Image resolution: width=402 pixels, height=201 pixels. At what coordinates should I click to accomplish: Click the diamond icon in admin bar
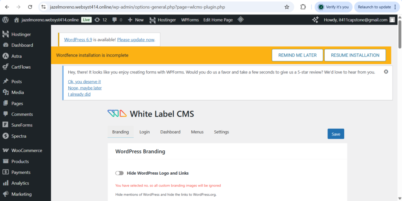tap(241, 20)
